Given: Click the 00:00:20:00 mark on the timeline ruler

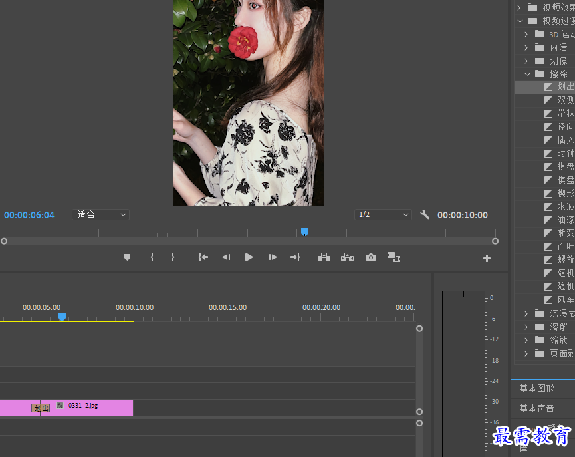Looking at the screenshot, I should 321,307.
